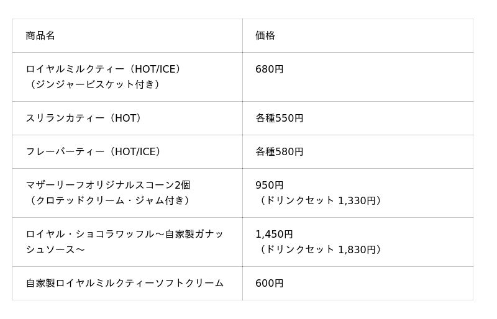Click the ドリンクセット 1,330円 text

point(320,200)
